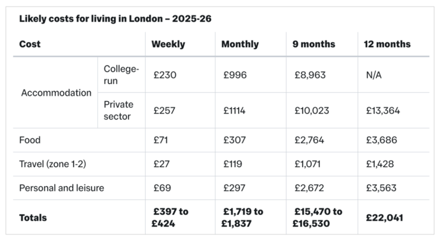The image size is (440, 241).
Task: Select the "12 months" column header
Action: [x=387, y=44]
